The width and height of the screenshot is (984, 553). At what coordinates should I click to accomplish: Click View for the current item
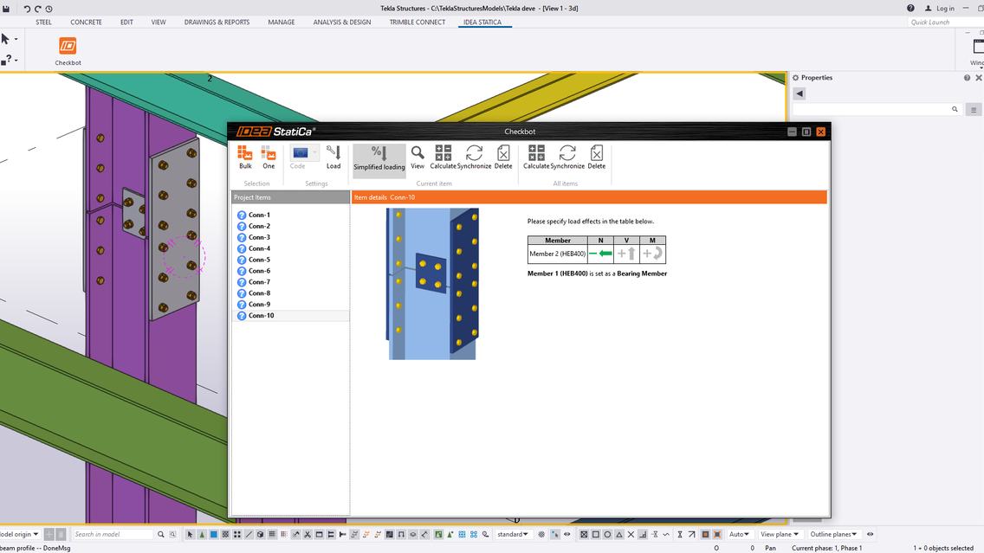click(418, 158)
